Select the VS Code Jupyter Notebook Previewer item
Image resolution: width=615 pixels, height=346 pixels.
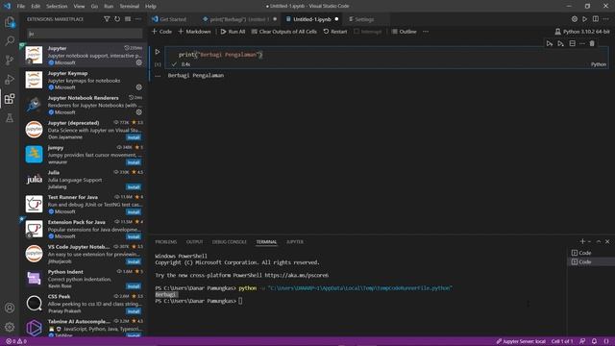[x=84, y=254]
